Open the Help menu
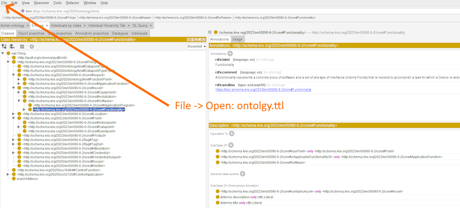Screen dimensions: 460x208 pyautogui.click(x=104, y=3)
